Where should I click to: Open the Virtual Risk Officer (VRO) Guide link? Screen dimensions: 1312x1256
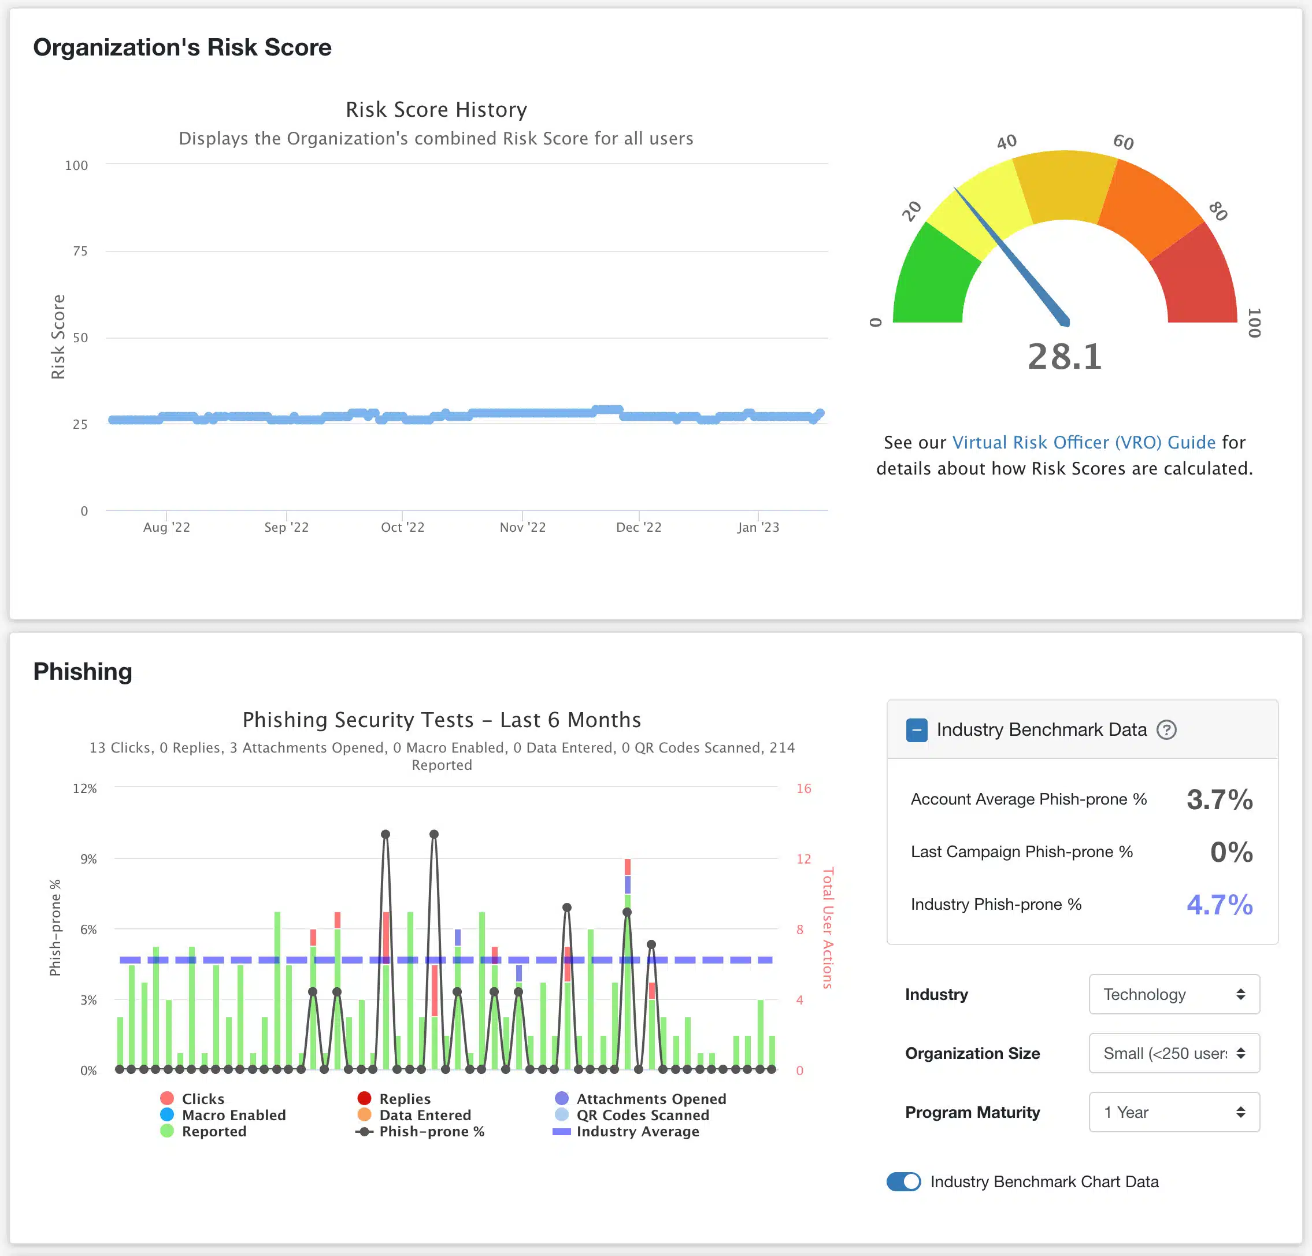[1083, 443]
